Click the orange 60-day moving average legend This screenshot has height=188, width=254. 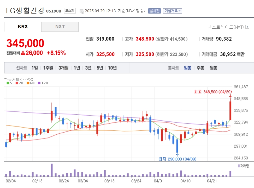[31, 83]
